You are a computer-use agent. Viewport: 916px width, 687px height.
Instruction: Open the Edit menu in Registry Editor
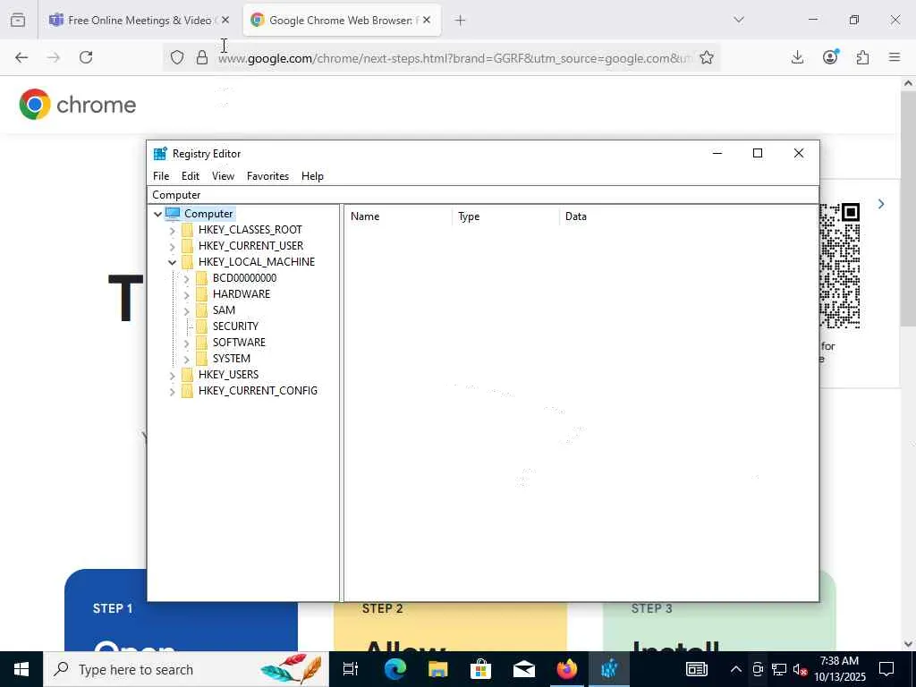(191, 176)
